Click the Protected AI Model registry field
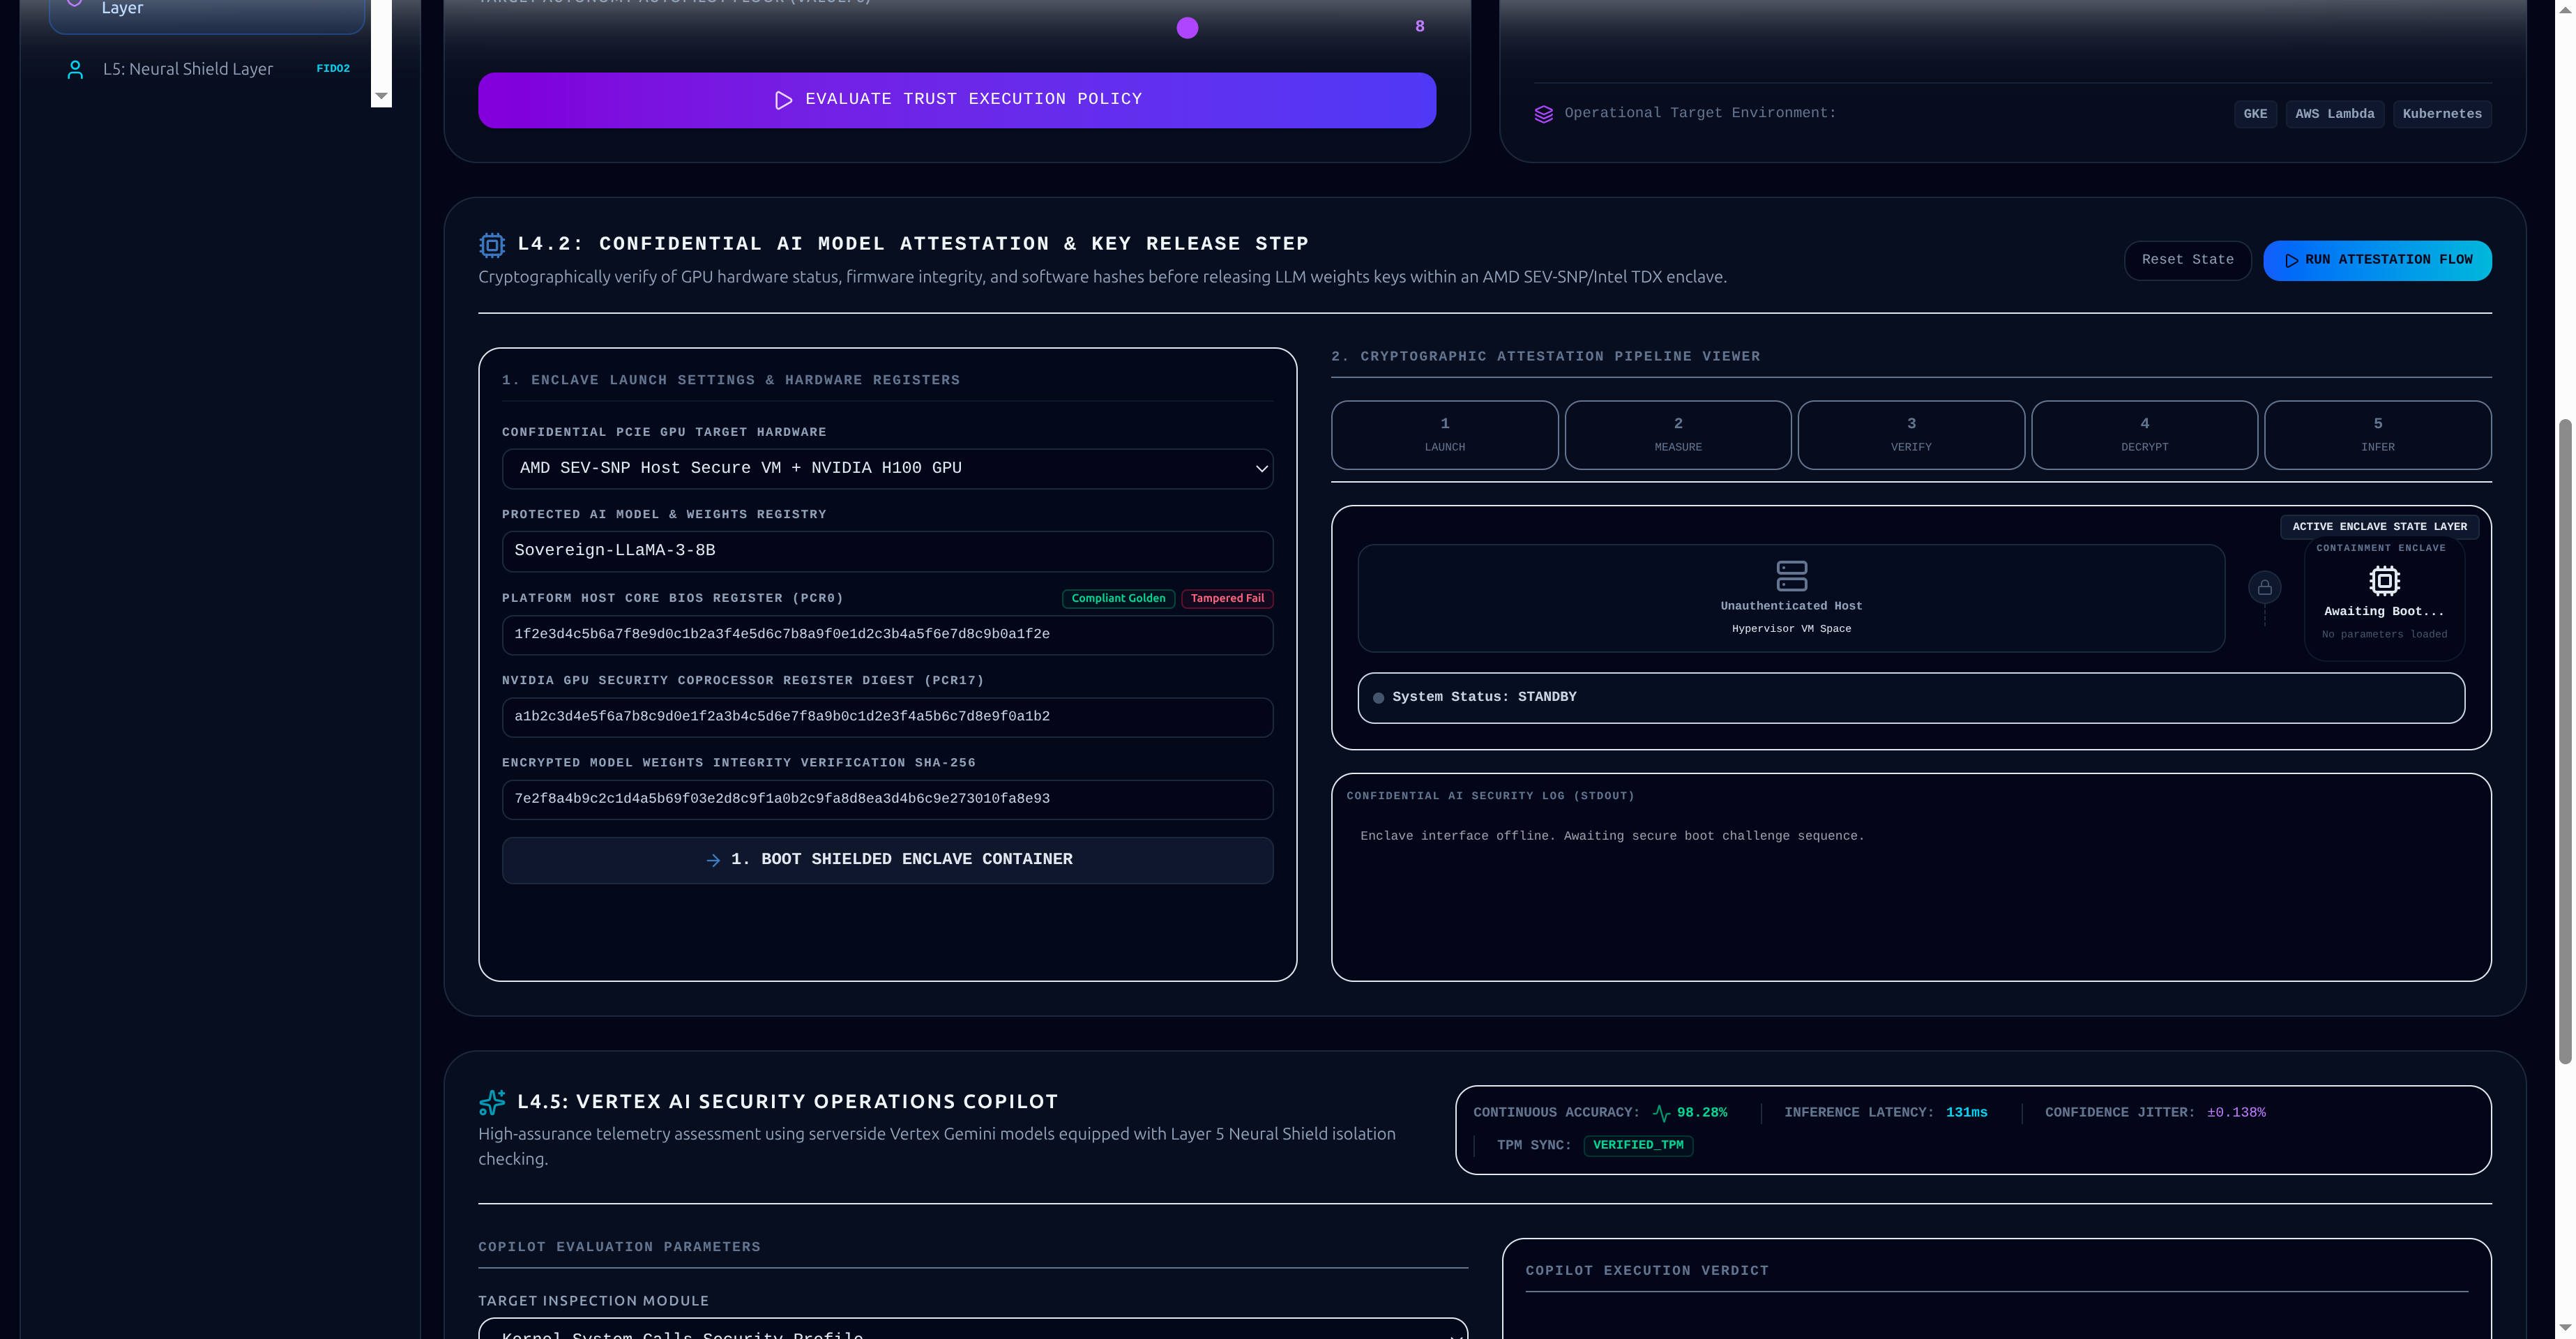The image size is (2576, 1339). click(x=887, y=551)
